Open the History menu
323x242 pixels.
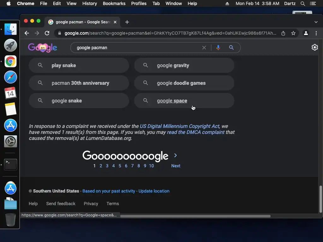pyautogui.click(x=90, y=3)
